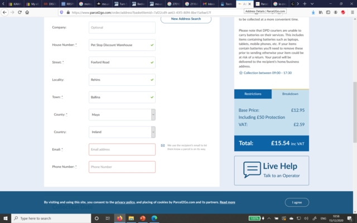Click the House Number input field

[x=122, y=45]
